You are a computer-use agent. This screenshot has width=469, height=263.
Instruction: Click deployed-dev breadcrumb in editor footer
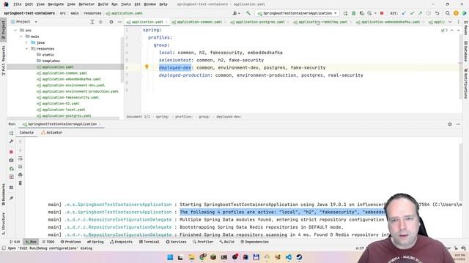(x=229, y=117)
